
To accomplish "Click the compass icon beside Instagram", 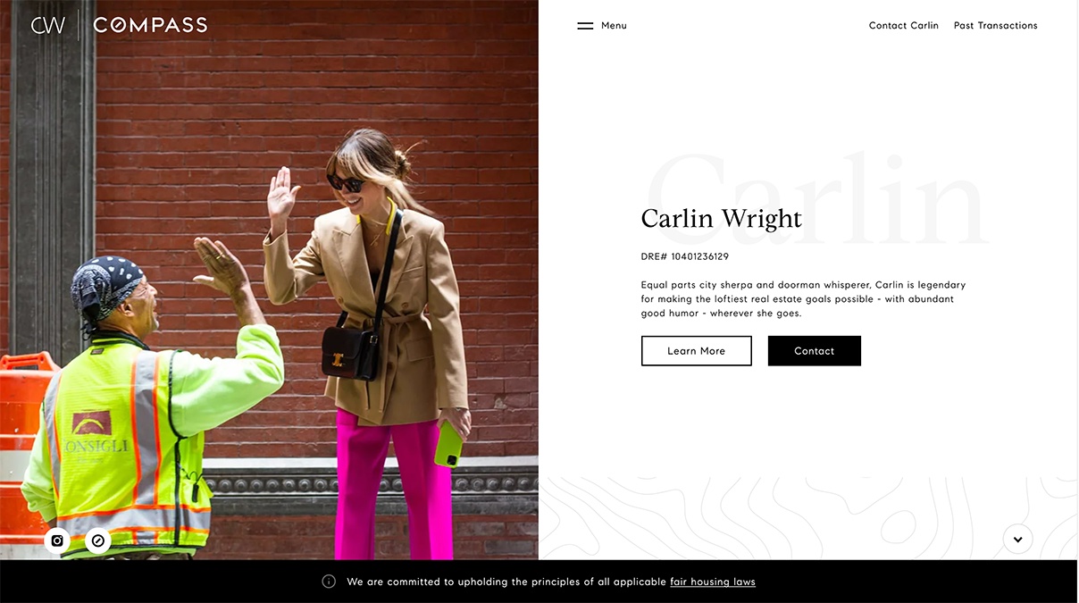I will [98, 540].
